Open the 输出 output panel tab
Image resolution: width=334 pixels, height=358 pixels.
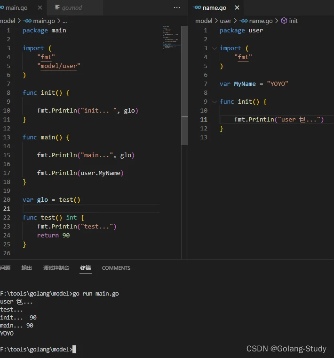tap(26, 268)
